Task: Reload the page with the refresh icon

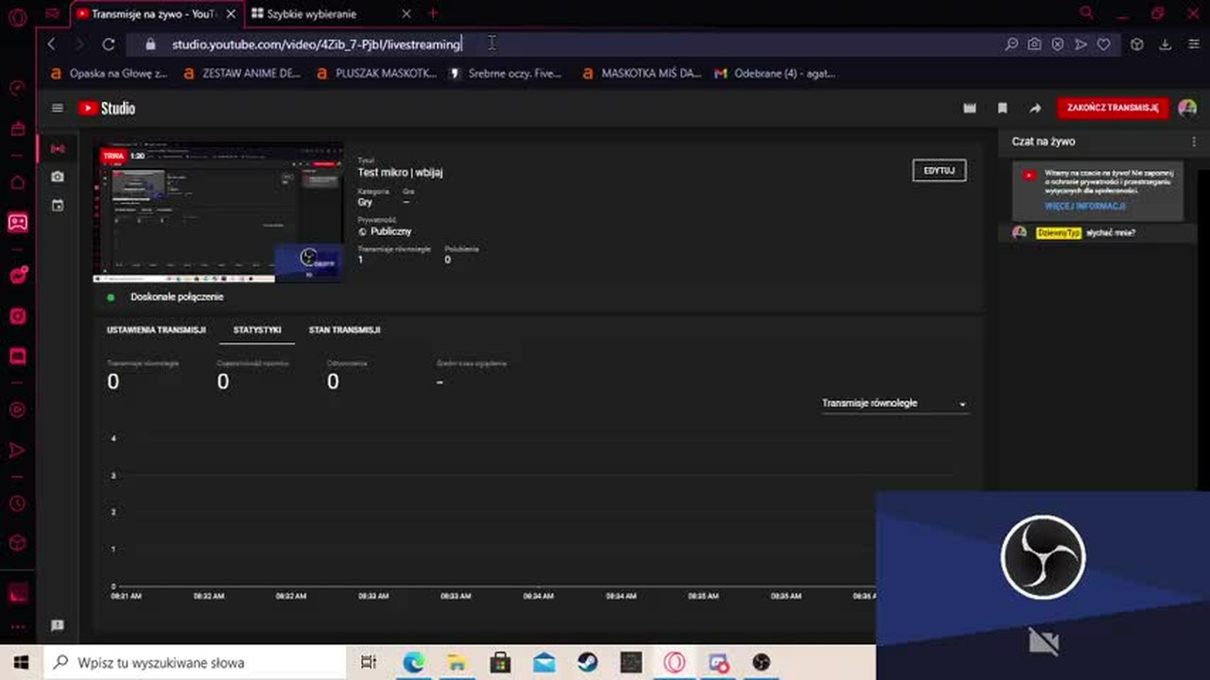Action: [109, 44]
